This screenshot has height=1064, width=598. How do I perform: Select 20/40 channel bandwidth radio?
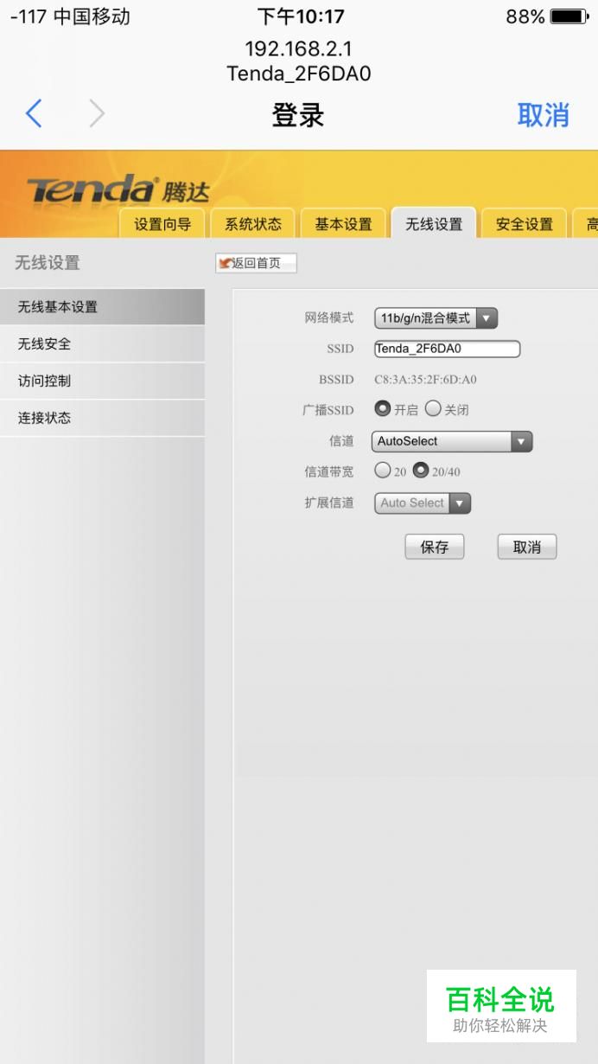pyautogui.click(x=421, y=471)
